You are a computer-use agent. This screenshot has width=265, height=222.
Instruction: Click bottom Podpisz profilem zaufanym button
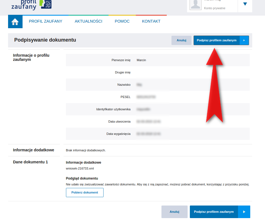coord(220,212)
